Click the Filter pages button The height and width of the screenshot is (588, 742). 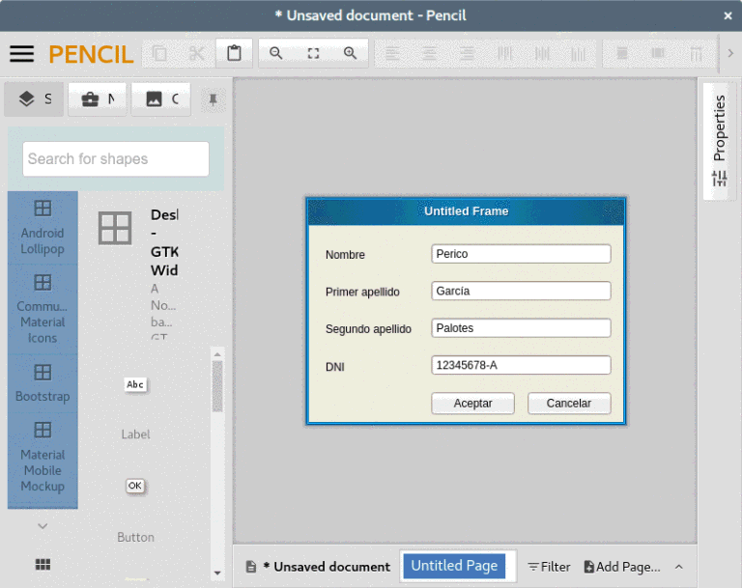coord(549,567)
